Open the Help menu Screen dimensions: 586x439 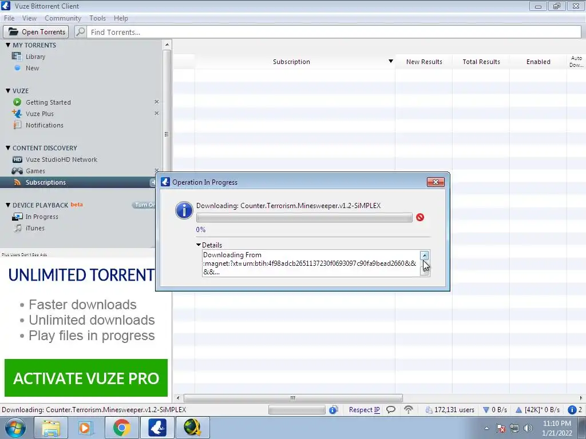[121, 18]
